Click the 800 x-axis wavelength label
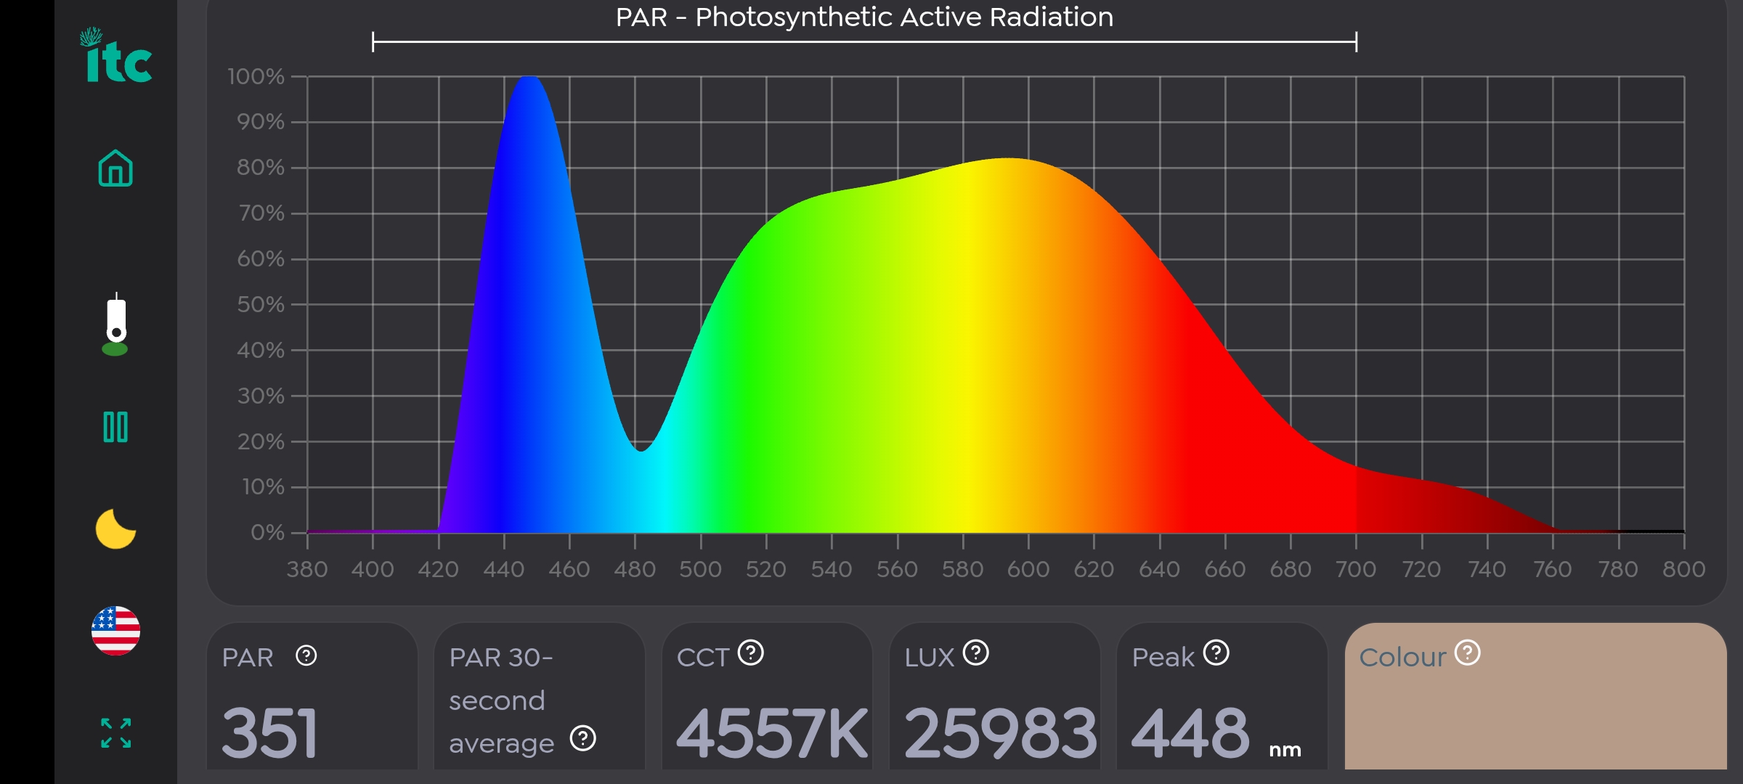 [x=1684, y=569]
